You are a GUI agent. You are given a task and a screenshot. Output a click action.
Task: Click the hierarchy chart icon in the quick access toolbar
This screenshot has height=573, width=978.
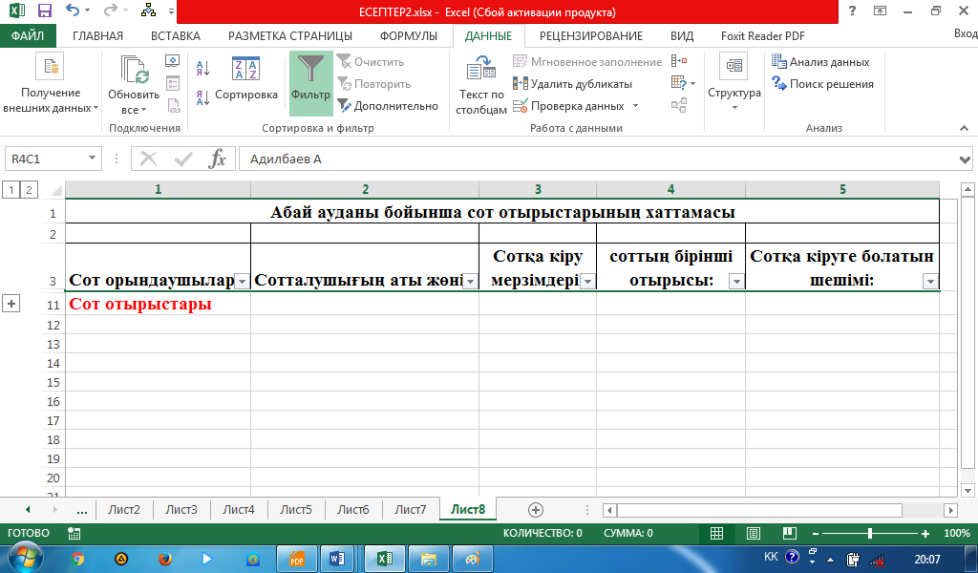pyautogui.click(x=148, y=11)
